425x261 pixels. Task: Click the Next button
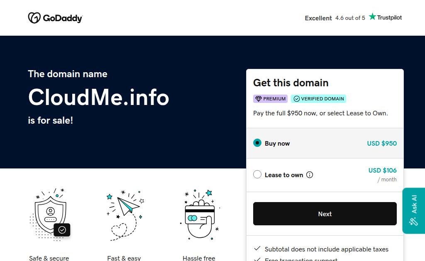point(325,214)
